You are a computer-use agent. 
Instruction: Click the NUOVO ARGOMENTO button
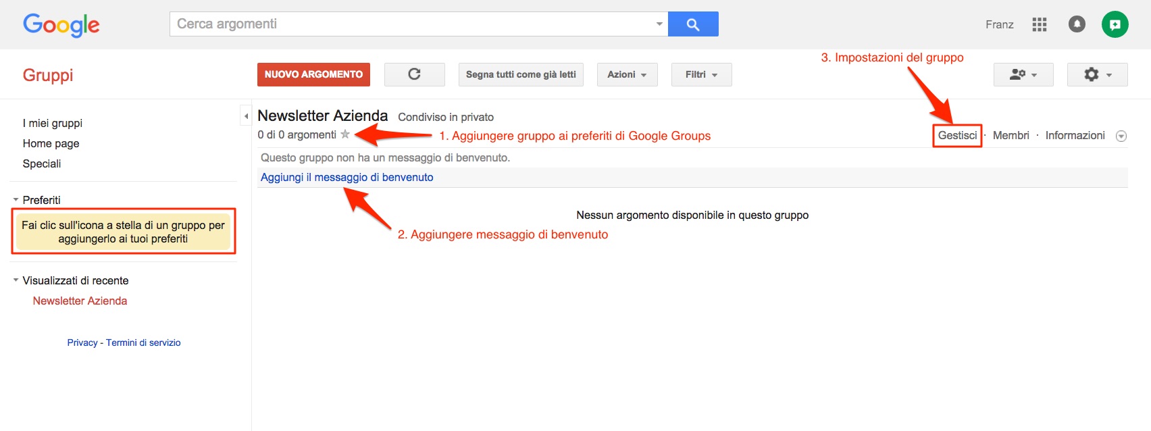(313, 74)
